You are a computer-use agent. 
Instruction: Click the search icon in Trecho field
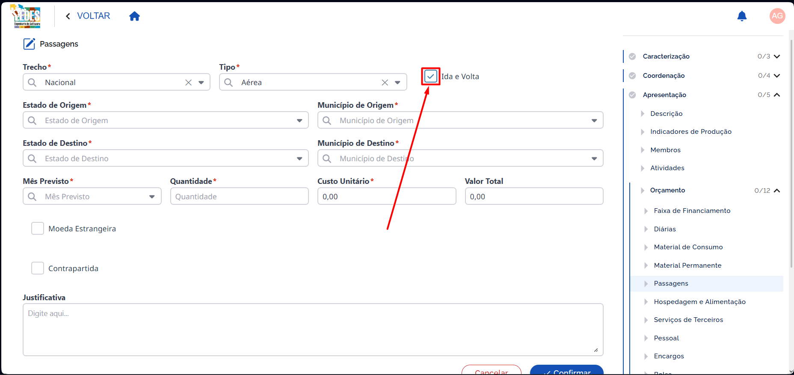point(32,82)
